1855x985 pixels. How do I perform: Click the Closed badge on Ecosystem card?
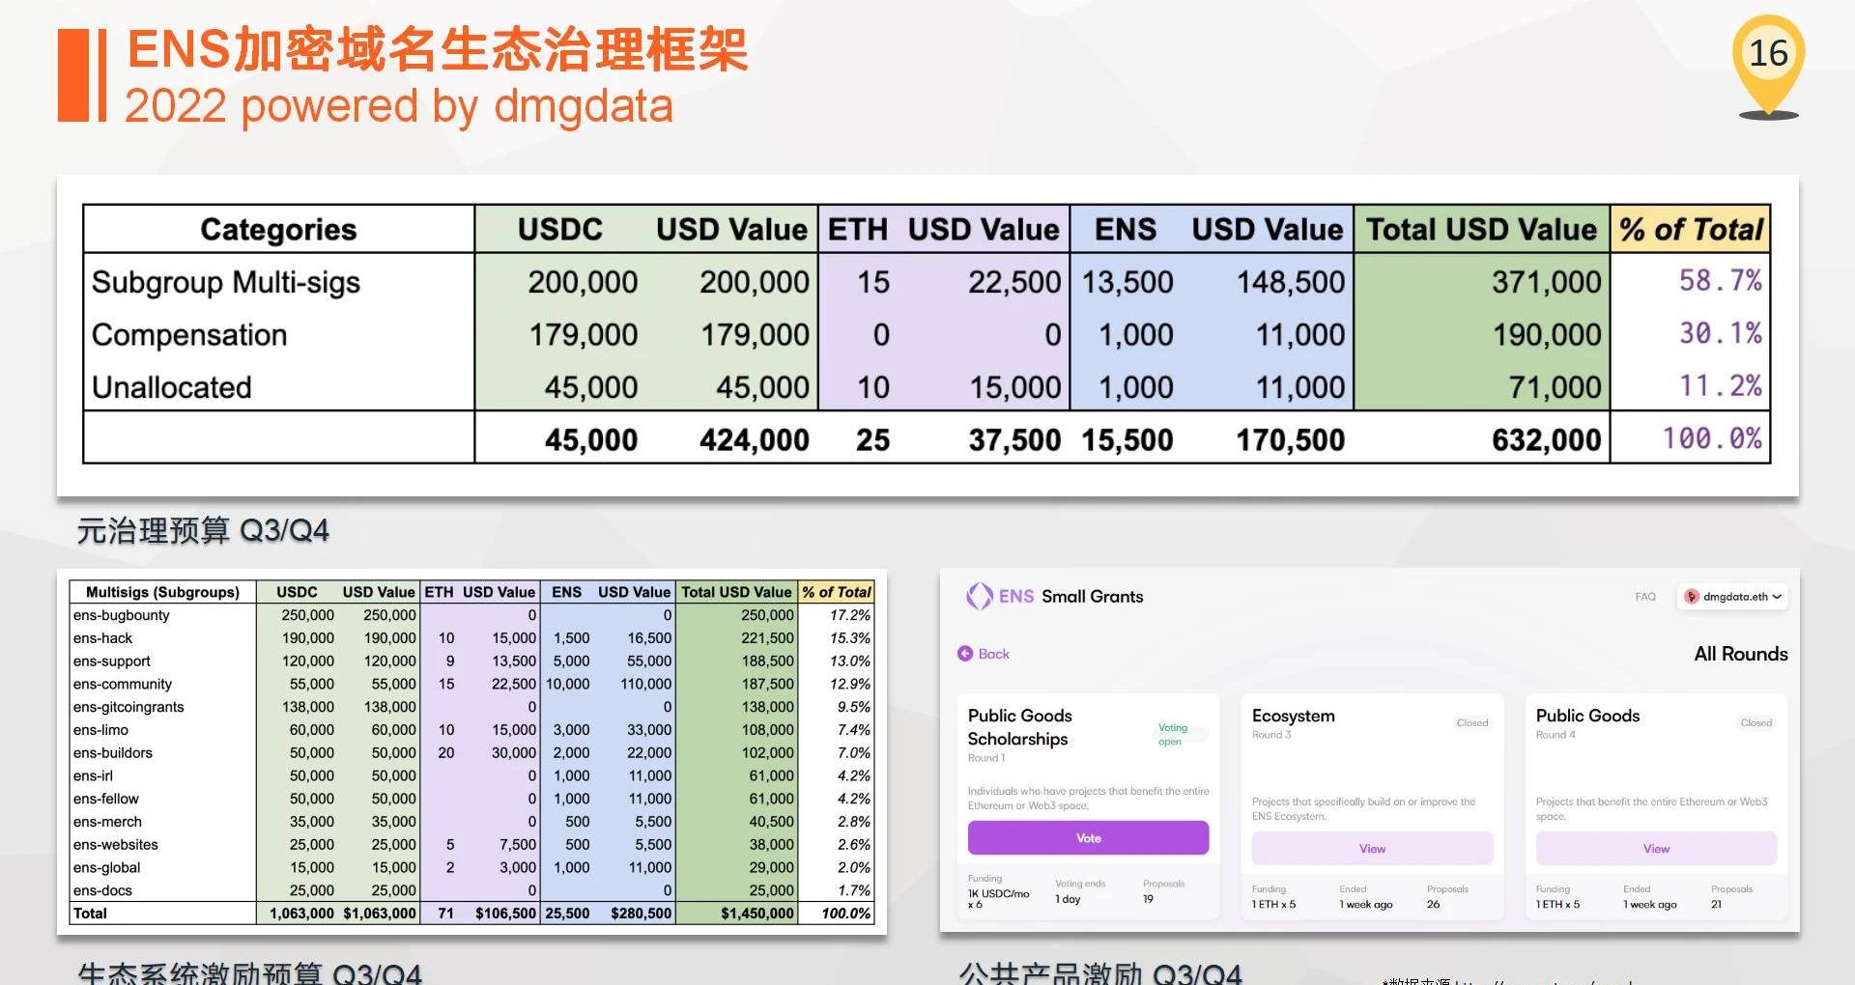(x=1472, y=722)
